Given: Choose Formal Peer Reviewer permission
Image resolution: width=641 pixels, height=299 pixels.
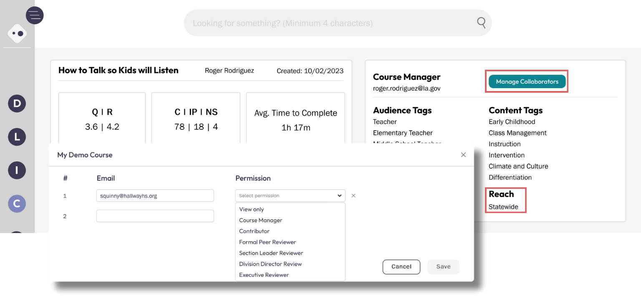Looking at the screenshot, I should (x=268, y=242).
